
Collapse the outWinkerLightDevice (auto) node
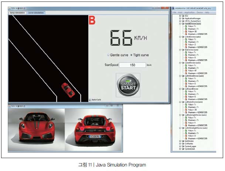[180, 128]
